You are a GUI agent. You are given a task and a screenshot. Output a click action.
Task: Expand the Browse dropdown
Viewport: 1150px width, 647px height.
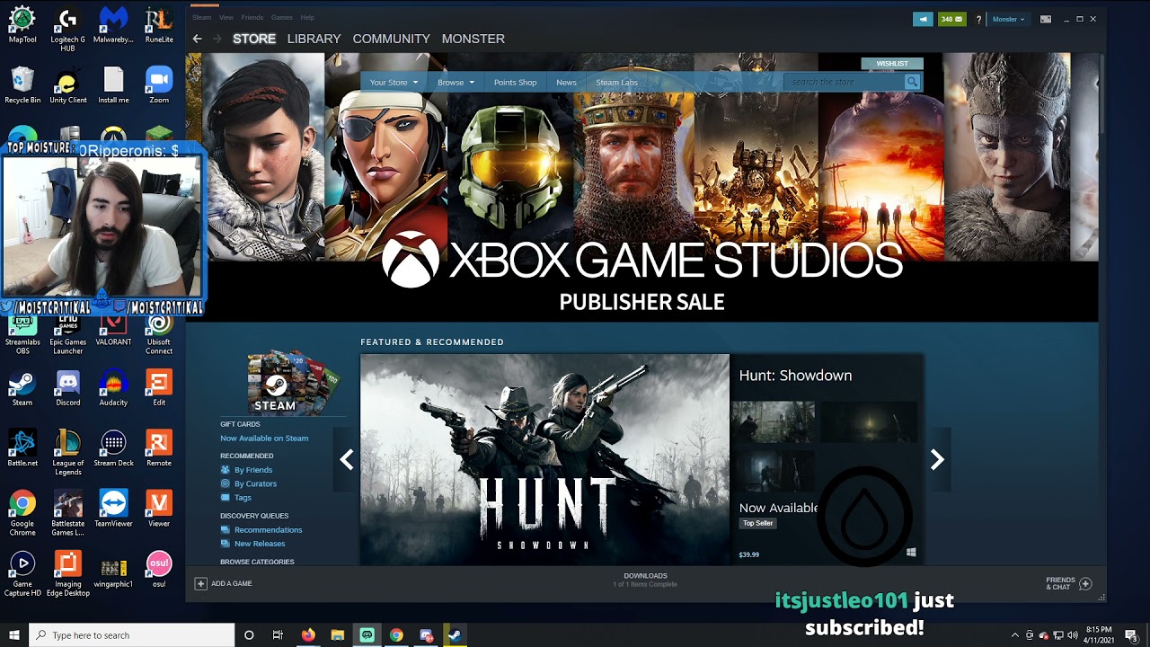coord(456,82)
